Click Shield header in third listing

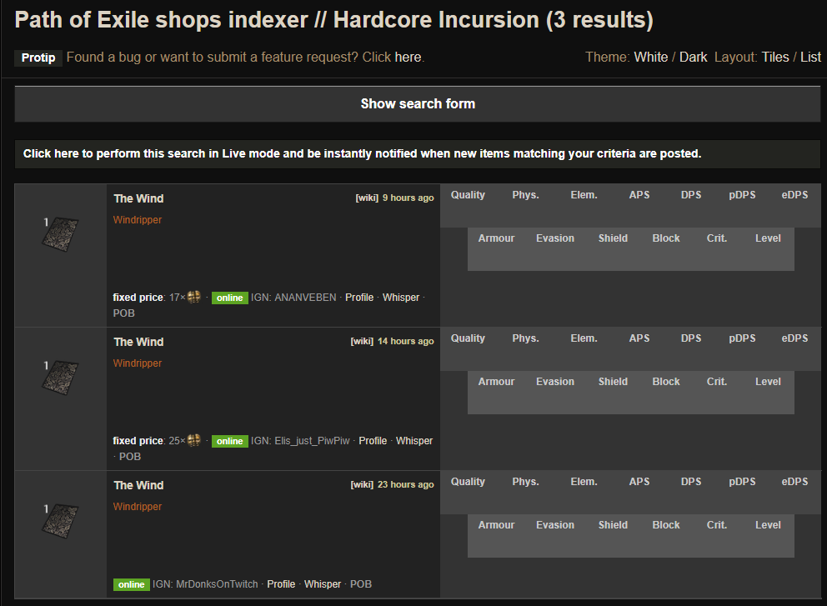coord(613,525)
